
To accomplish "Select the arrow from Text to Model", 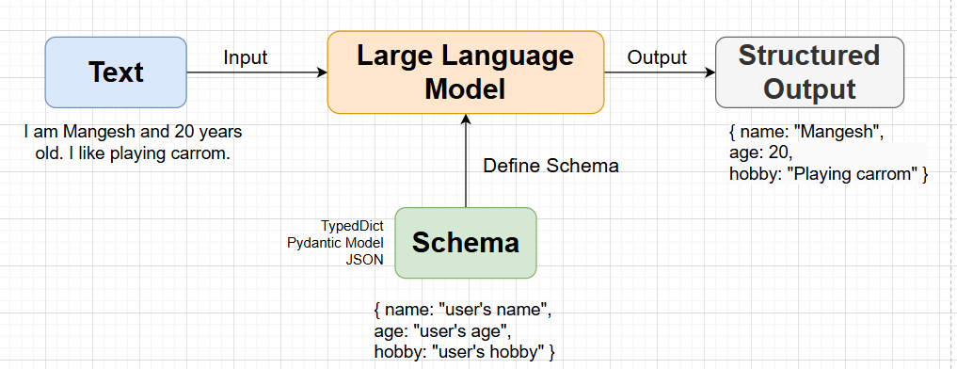I will tap(257, 72).
